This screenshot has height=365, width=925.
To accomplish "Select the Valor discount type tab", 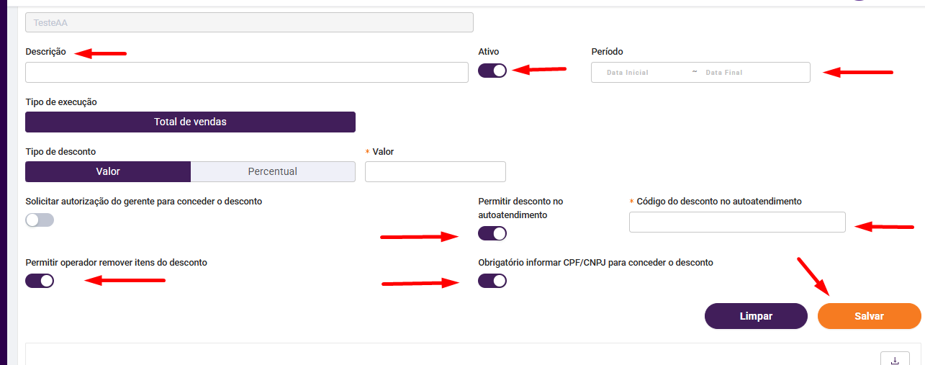I will click(x=108, y=171).
